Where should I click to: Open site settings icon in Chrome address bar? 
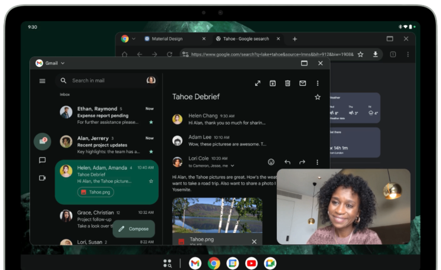(x=185, y=54)
